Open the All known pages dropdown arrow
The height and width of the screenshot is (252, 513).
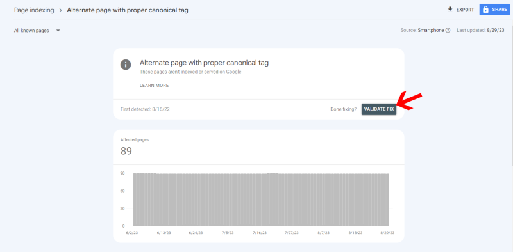coord(58,30)
